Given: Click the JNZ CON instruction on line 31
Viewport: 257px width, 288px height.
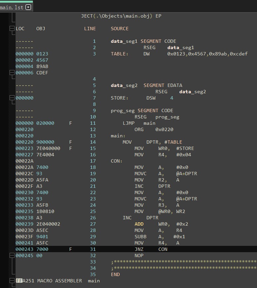Looking at the screenshot, I should tap(151, 249).
